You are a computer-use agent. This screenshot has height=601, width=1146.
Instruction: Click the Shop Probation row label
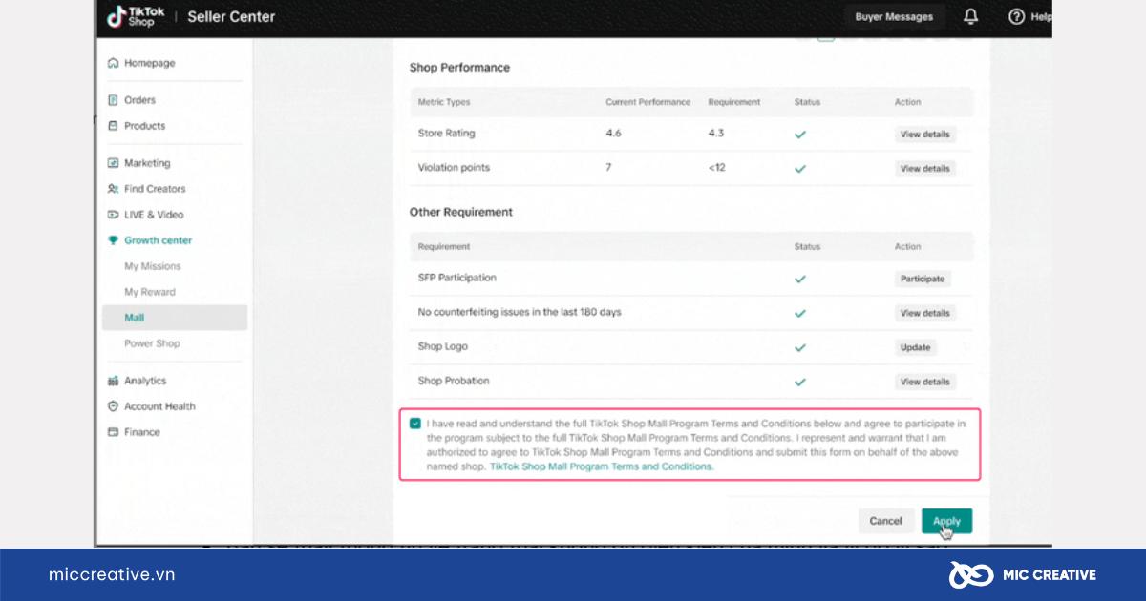click(454, 381)
